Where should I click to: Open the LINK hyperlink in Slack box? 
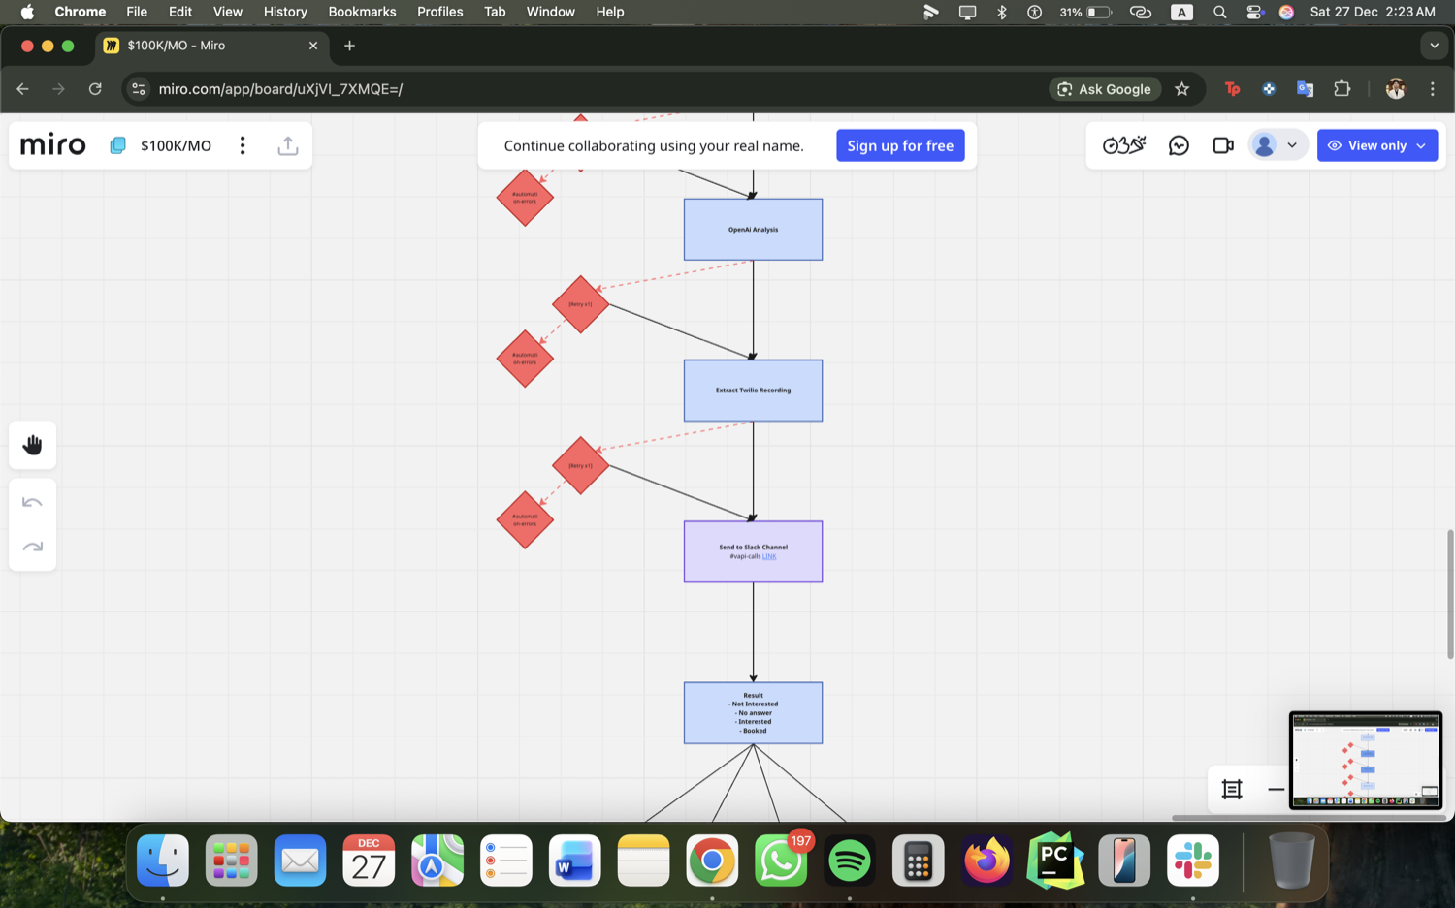click(769, 556)
